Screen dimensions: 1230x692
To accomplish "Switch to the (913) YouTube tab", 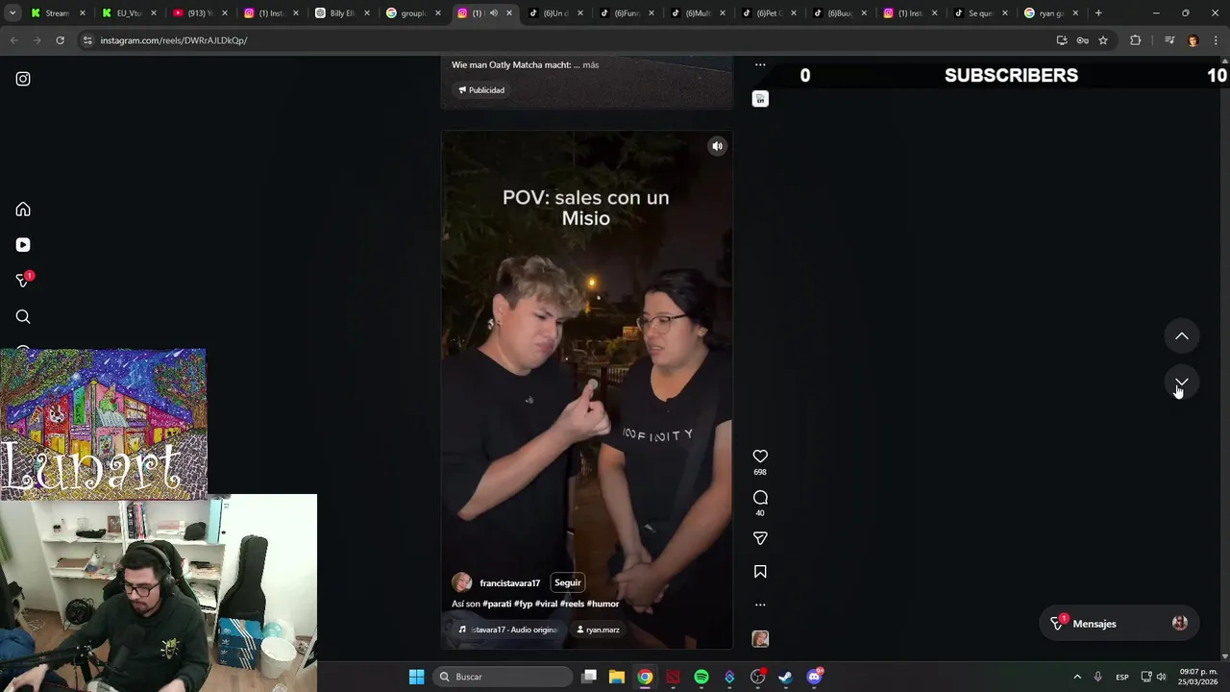I will click(199, 13).
